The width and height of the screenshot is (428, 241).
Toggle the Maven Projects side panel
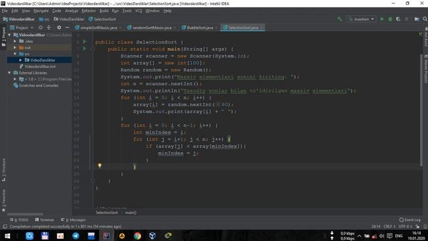(x=425, y=69)
